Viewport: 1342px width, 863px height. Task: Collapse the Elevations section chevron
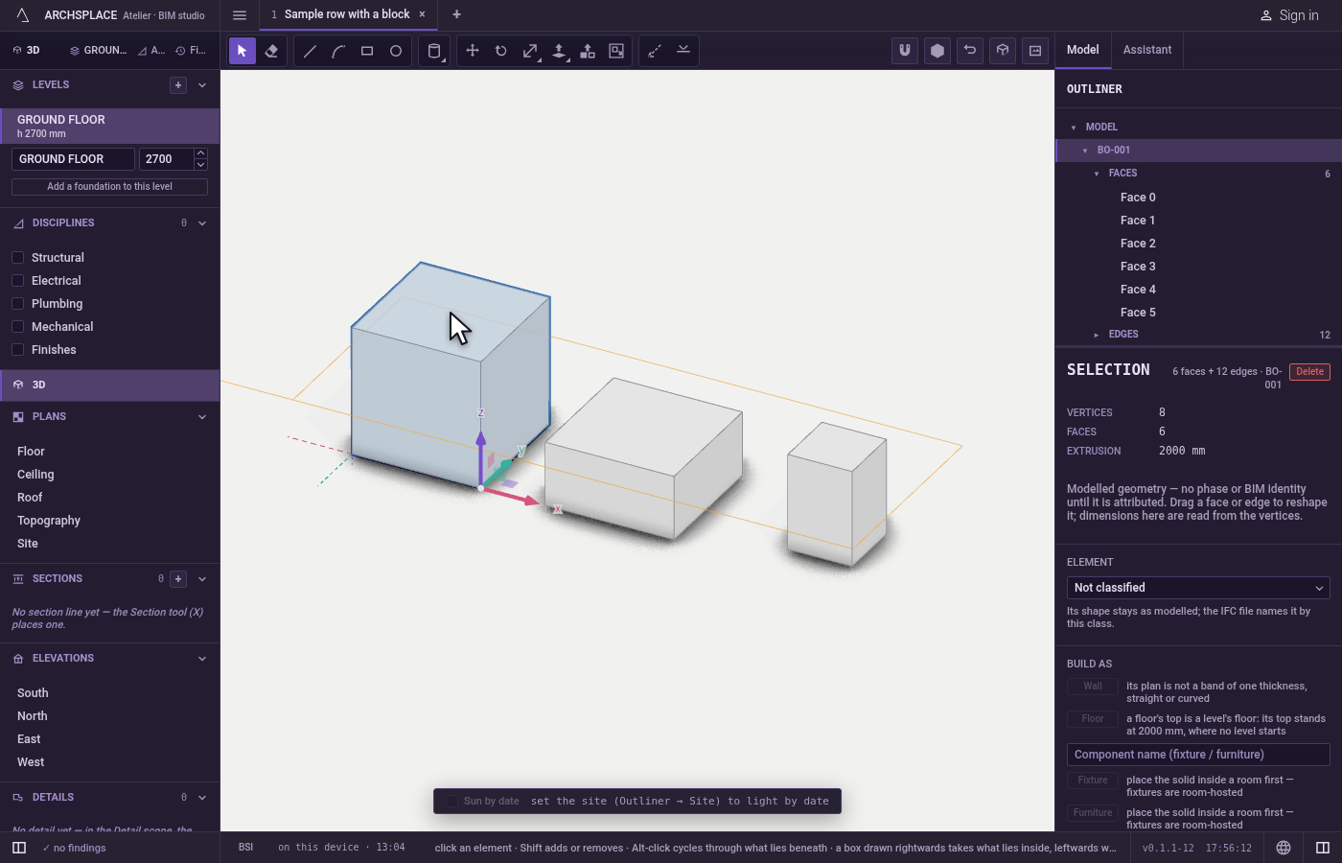202,659
